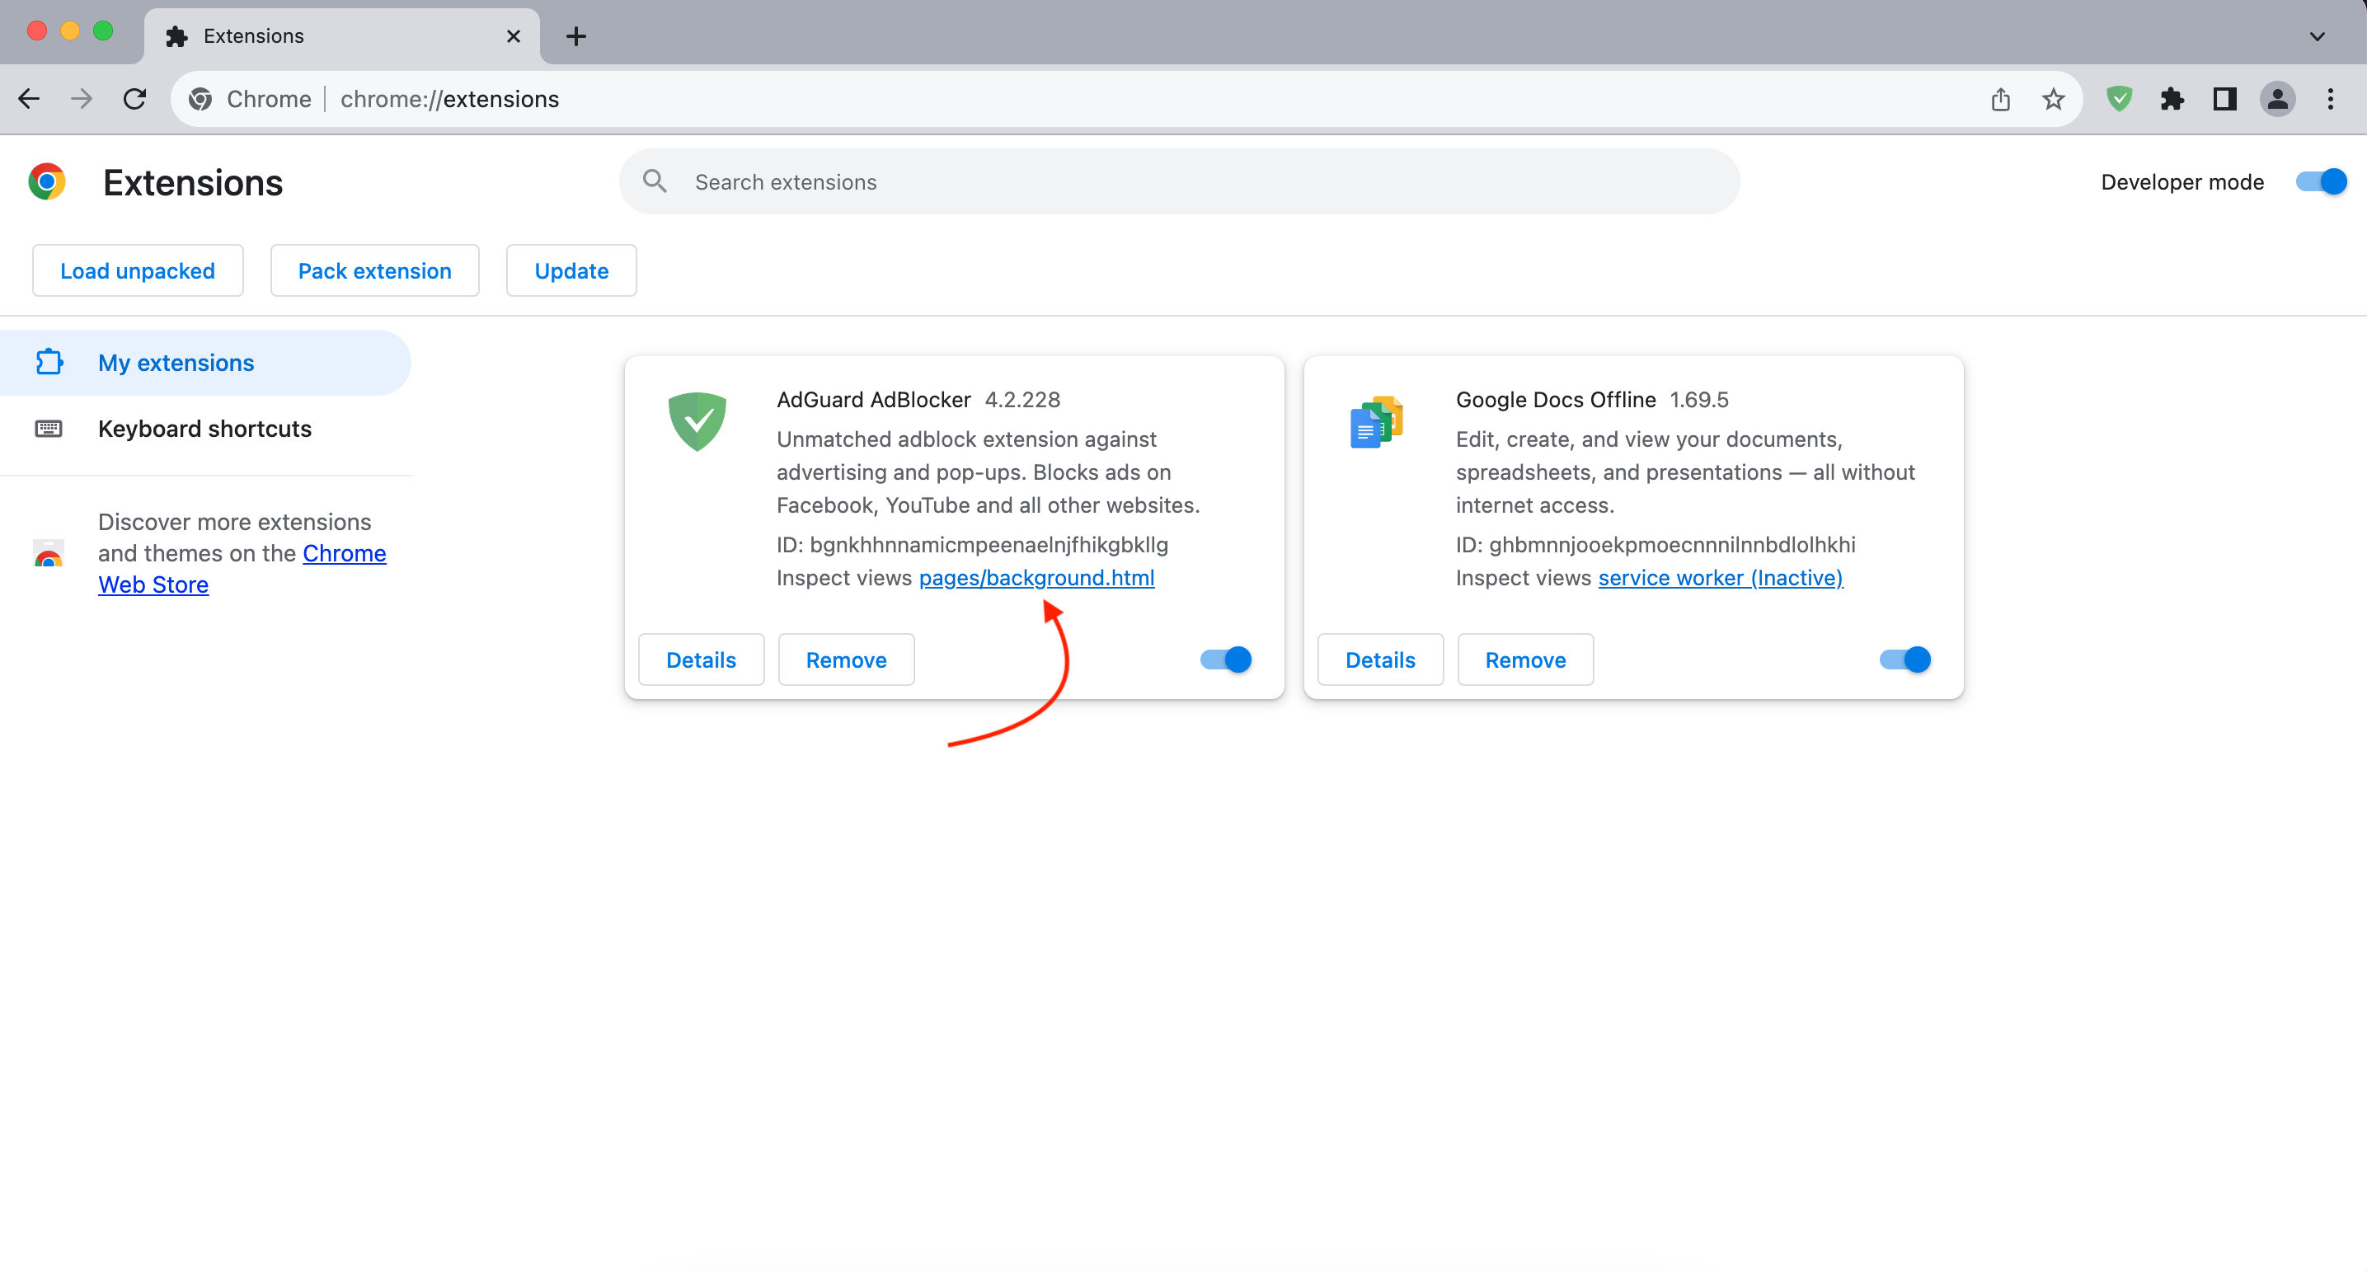The width and height of the screenshot is (2367, 1272).
Task: Expand the Chrome Web Store link
Action: [x=152, y=583]
